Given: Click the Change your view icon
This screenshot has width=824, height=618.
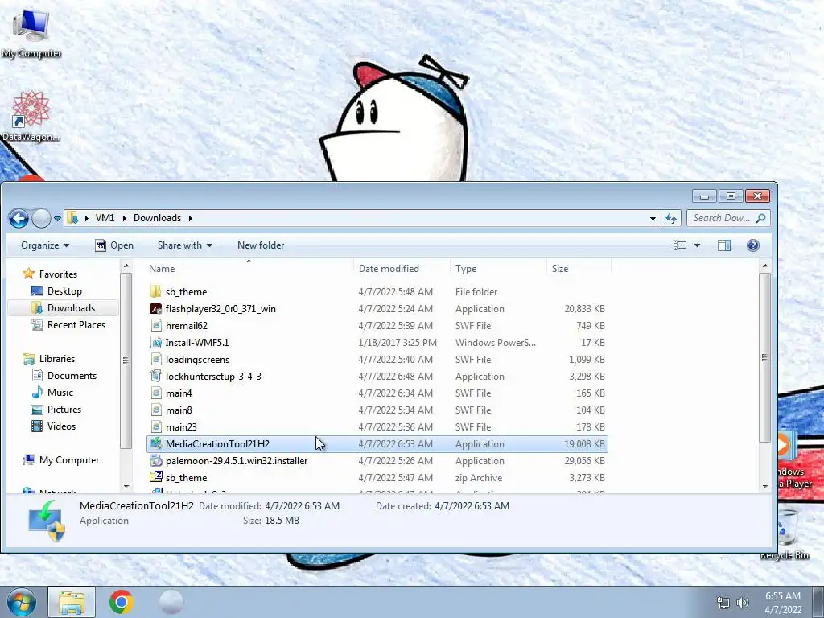Looking at the screenshot, I should [x=679, y=245].
